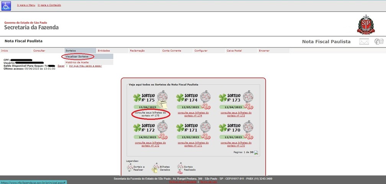Open Termo de Uso footer link
This screenshot has height=184, width=386.
[x=208, y=182]
